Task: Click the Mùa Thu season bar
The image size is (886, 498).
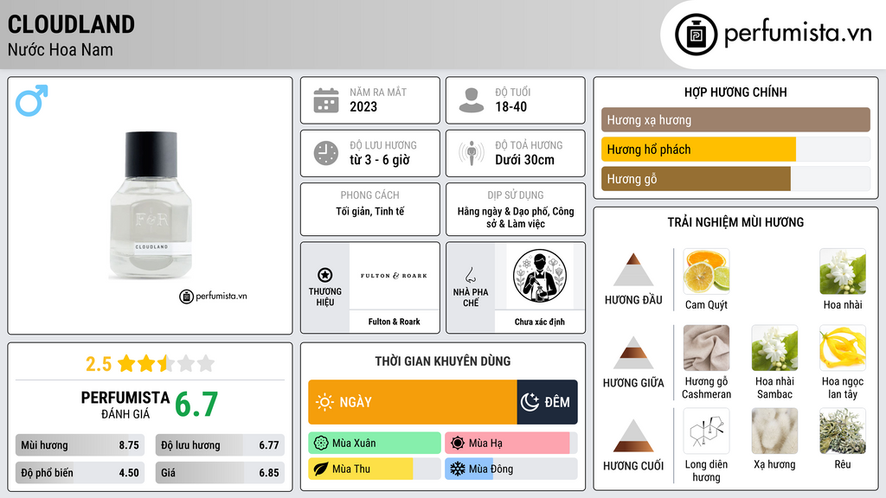Action: coord(375,469)
